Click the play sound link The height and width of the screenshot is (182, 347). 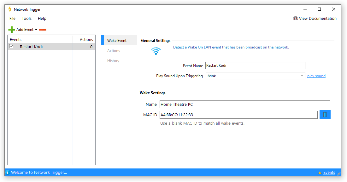316,76
